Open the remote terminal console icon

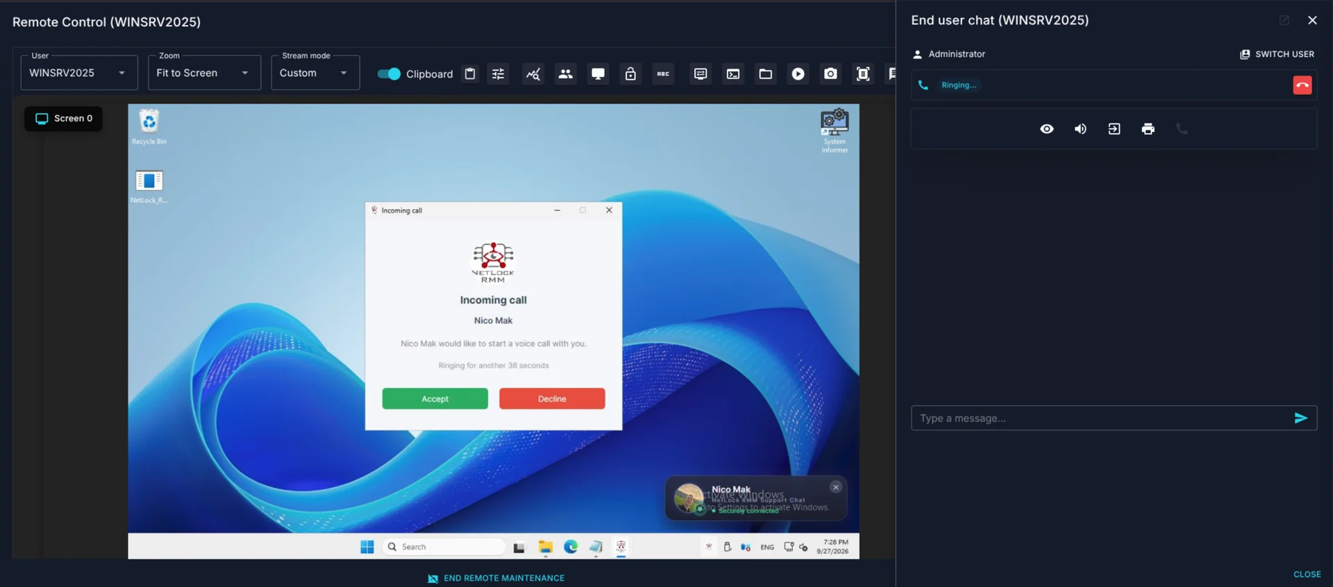coord(733,74)
